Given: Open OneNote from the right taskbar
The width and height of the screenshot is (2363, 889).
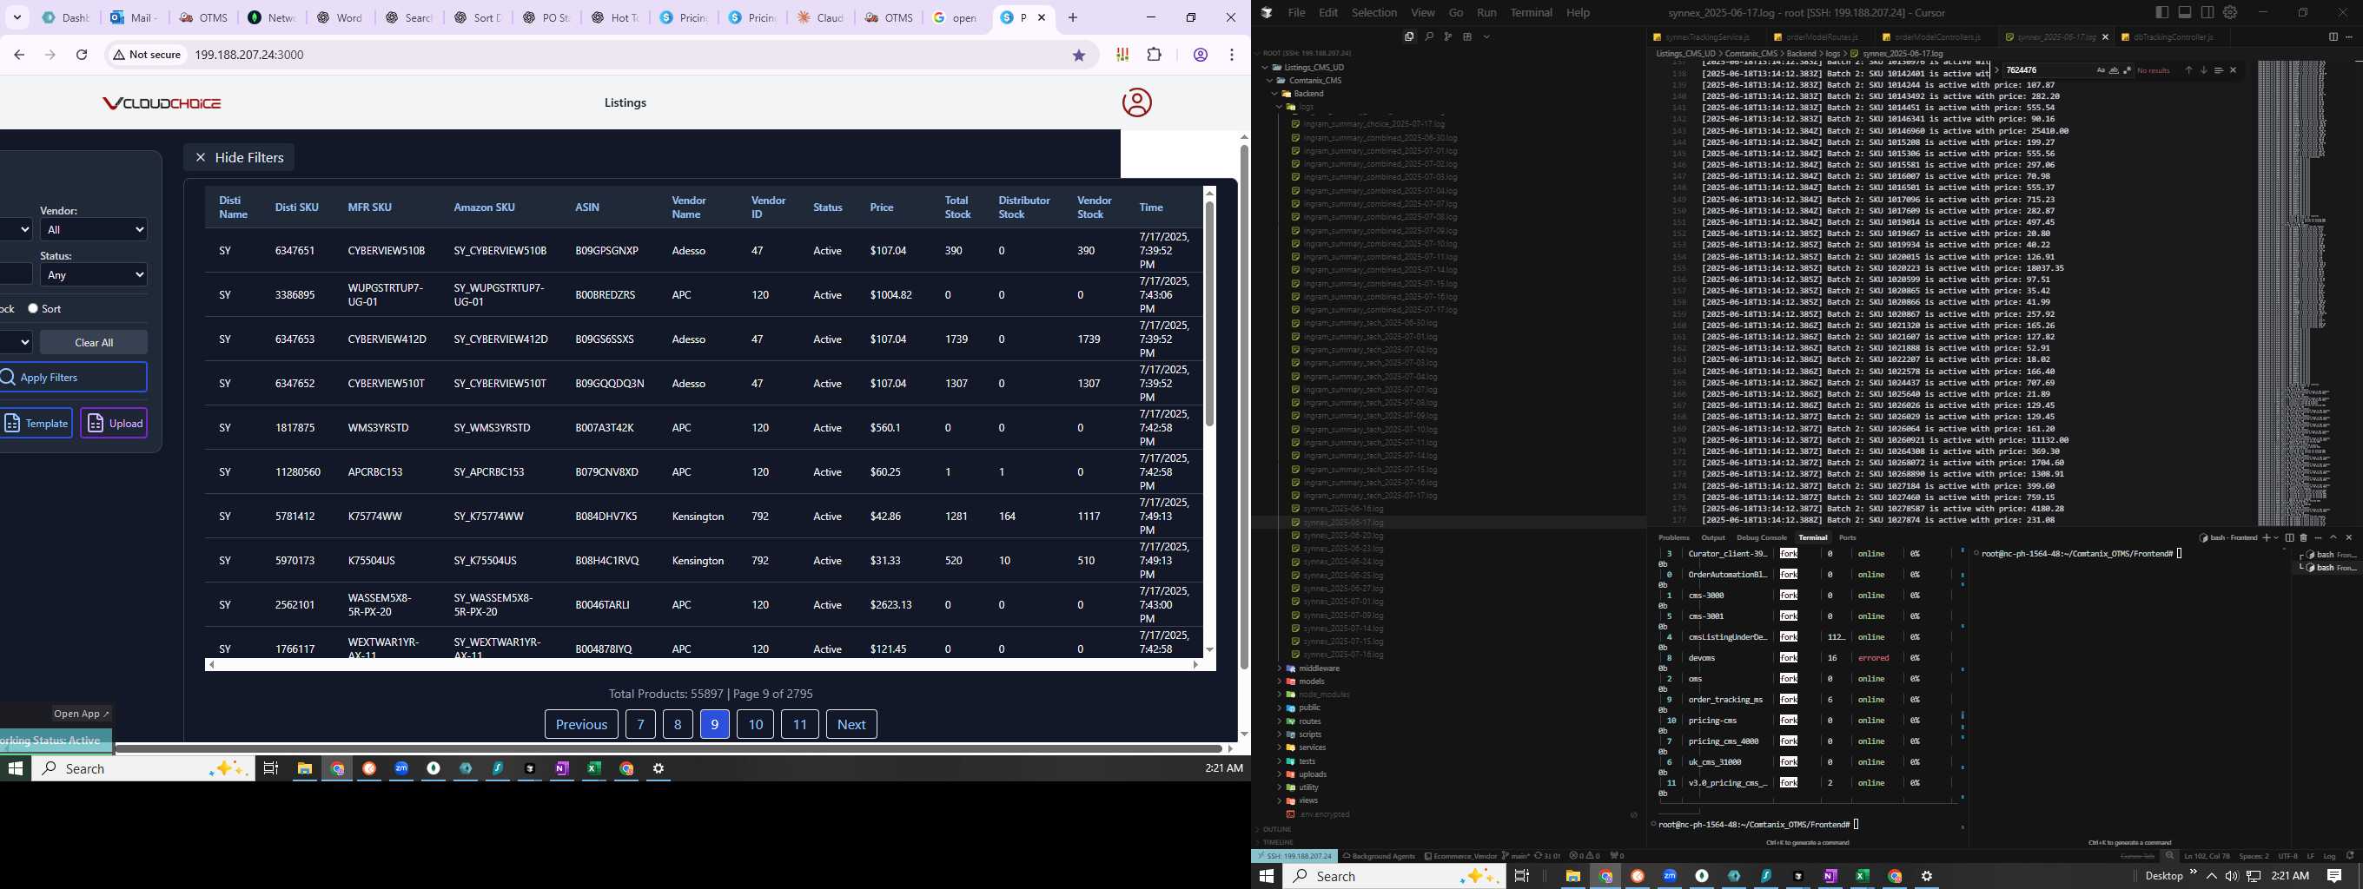Looking at the screenshot, I should 1830,876.
